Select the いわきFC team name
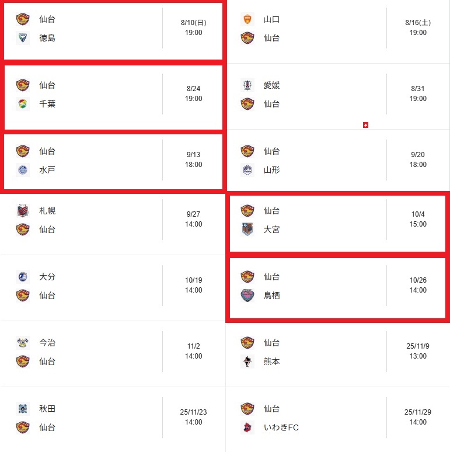The height and width of the screenshot is (452, 450). 281,427
